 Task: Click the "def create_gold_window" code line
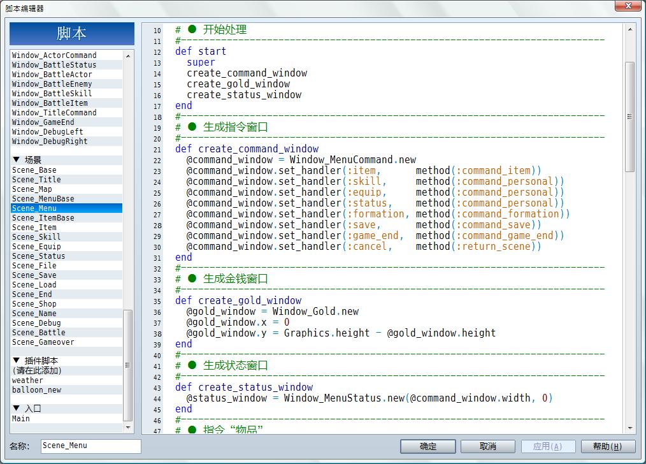[x=238, y=300]
